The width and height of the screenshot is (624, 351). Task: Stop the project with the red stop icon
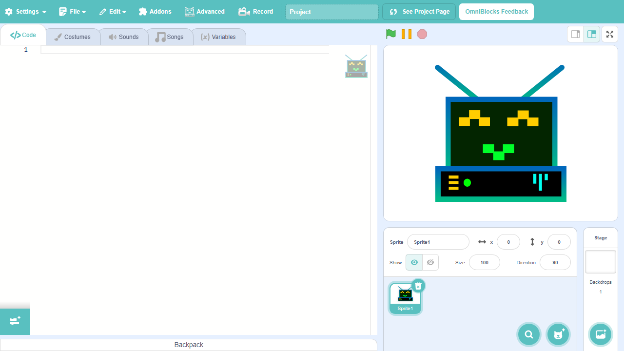click(x=422, y=34)
